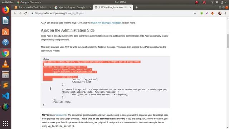Screen dimensions: 229x129
Task: Click the "'action': 'my_action'," code line
Action: coord(85,80)
